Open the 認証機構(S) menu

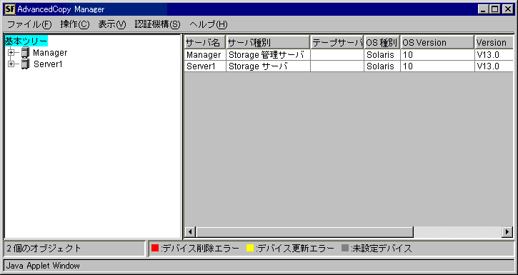tap(158, 24)
